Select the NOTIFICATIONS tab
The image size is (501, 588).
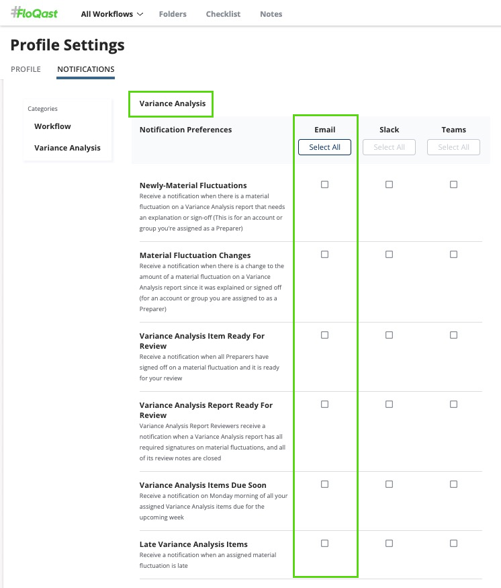(x=85, y=69)
